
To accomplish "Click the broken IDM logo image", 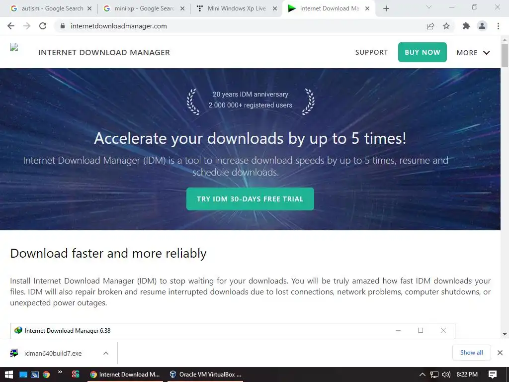I will click(14, 47).
